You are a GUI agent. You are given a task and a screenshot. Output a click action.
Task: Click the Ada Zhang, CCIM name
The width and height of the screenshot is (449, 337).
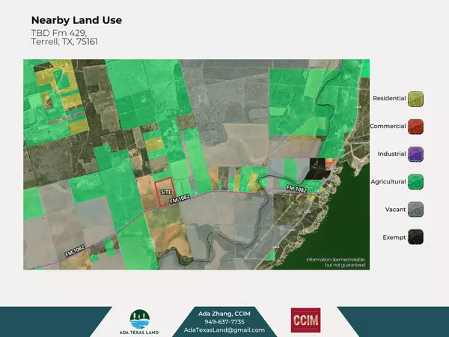215,312
